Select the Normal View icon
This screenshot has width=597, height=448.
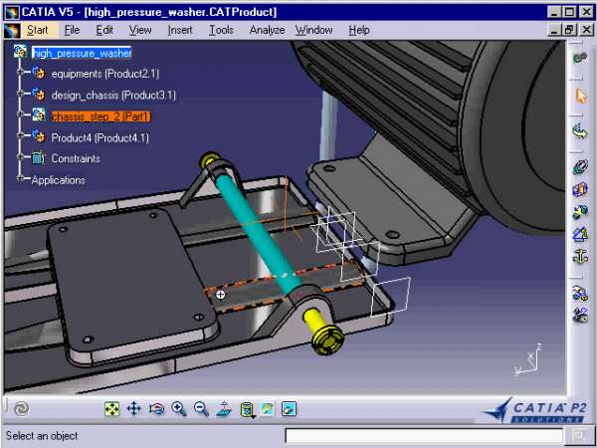224,409
